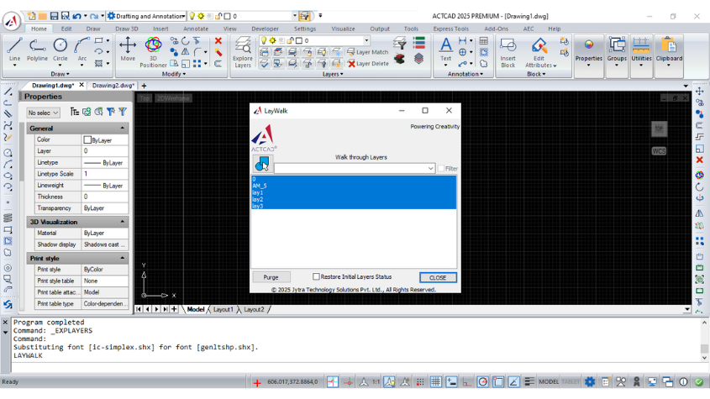Screen dimensions: 710x399
Task: Toggle the grid display in status bar
Action: tap(435, 382)
